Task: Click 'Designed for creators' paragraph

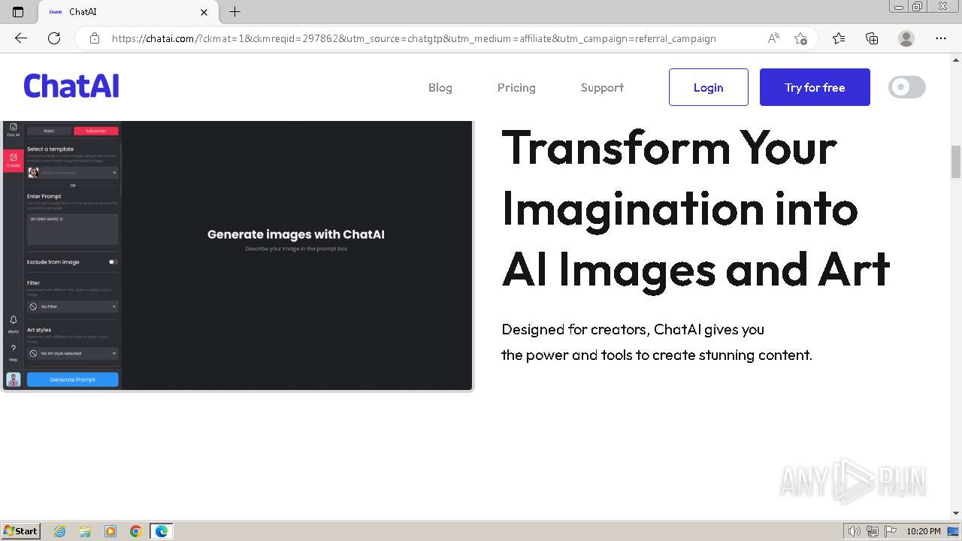Action: pyautogui.click(x=657, y=342)
